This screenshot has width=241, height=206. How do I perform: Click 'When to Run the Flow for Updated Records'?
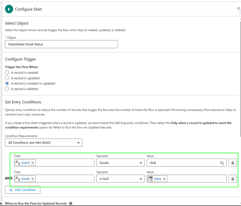36,203
